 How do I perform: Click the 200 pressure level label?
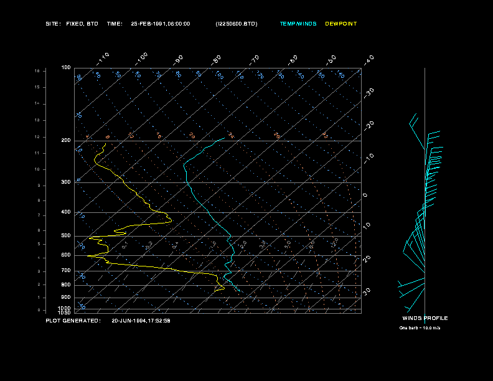point(66,141)
